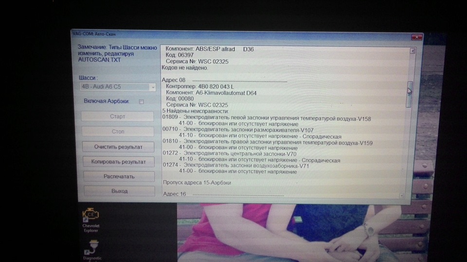Select fault code 01274 line for V71

[x=236, y=165]
